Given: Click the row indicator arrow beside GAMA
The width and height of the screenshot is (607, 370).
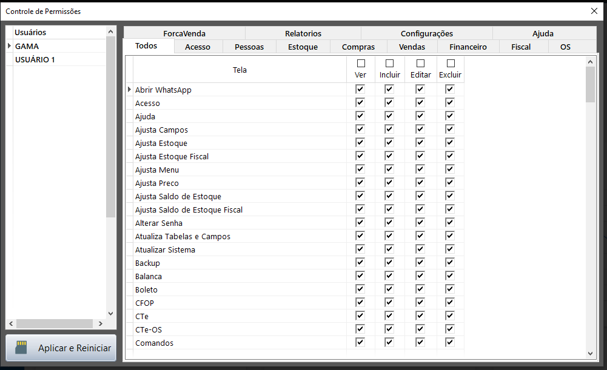Looking at the screenshot, I should pyautogui.click(x=9, y=46).
